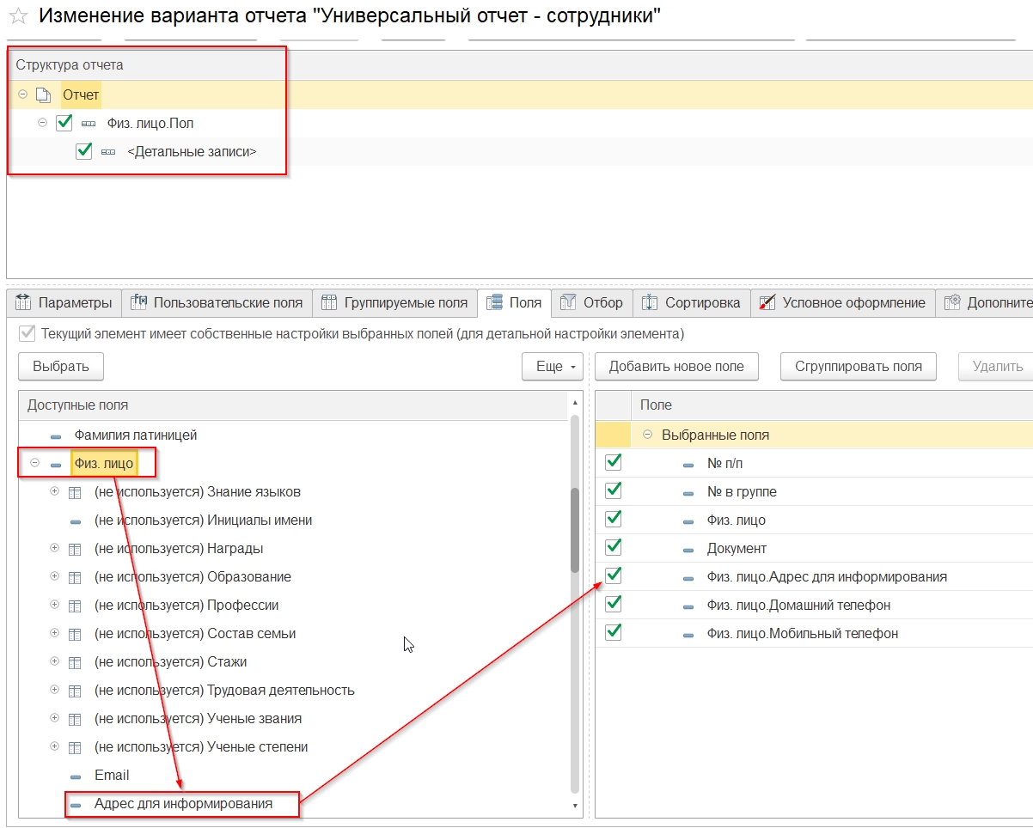Viewport: 1033px width, 828px height.
Task: Uncheck the Документ selected field
Action: [614, 547]
